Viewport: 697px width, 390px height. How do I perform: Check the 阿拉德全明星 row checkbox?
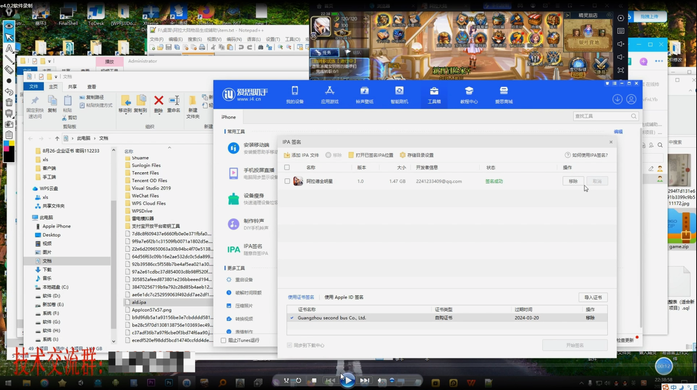[287, 181]
